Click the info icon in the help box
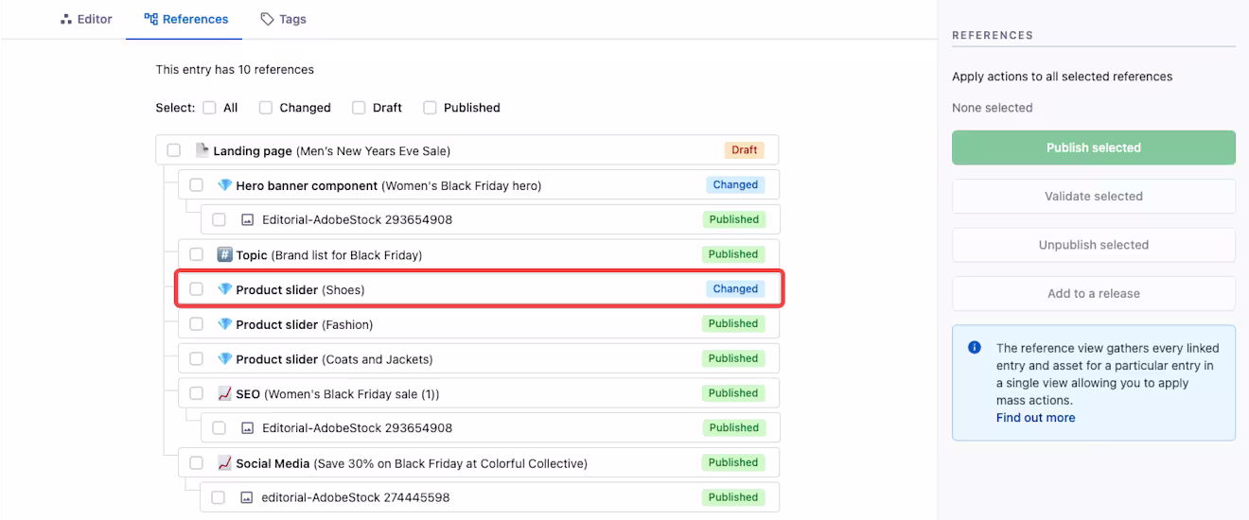1249x520 pixels. [975, 348]
